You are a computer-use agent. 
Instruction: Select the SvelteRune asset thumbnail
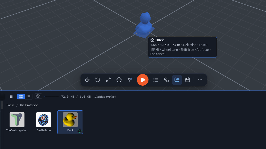tap(44, 120)
